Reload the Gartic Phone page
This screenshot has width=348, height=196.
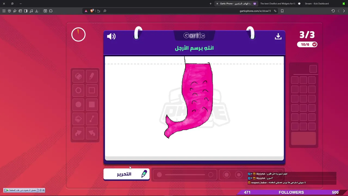coord(333,11)
